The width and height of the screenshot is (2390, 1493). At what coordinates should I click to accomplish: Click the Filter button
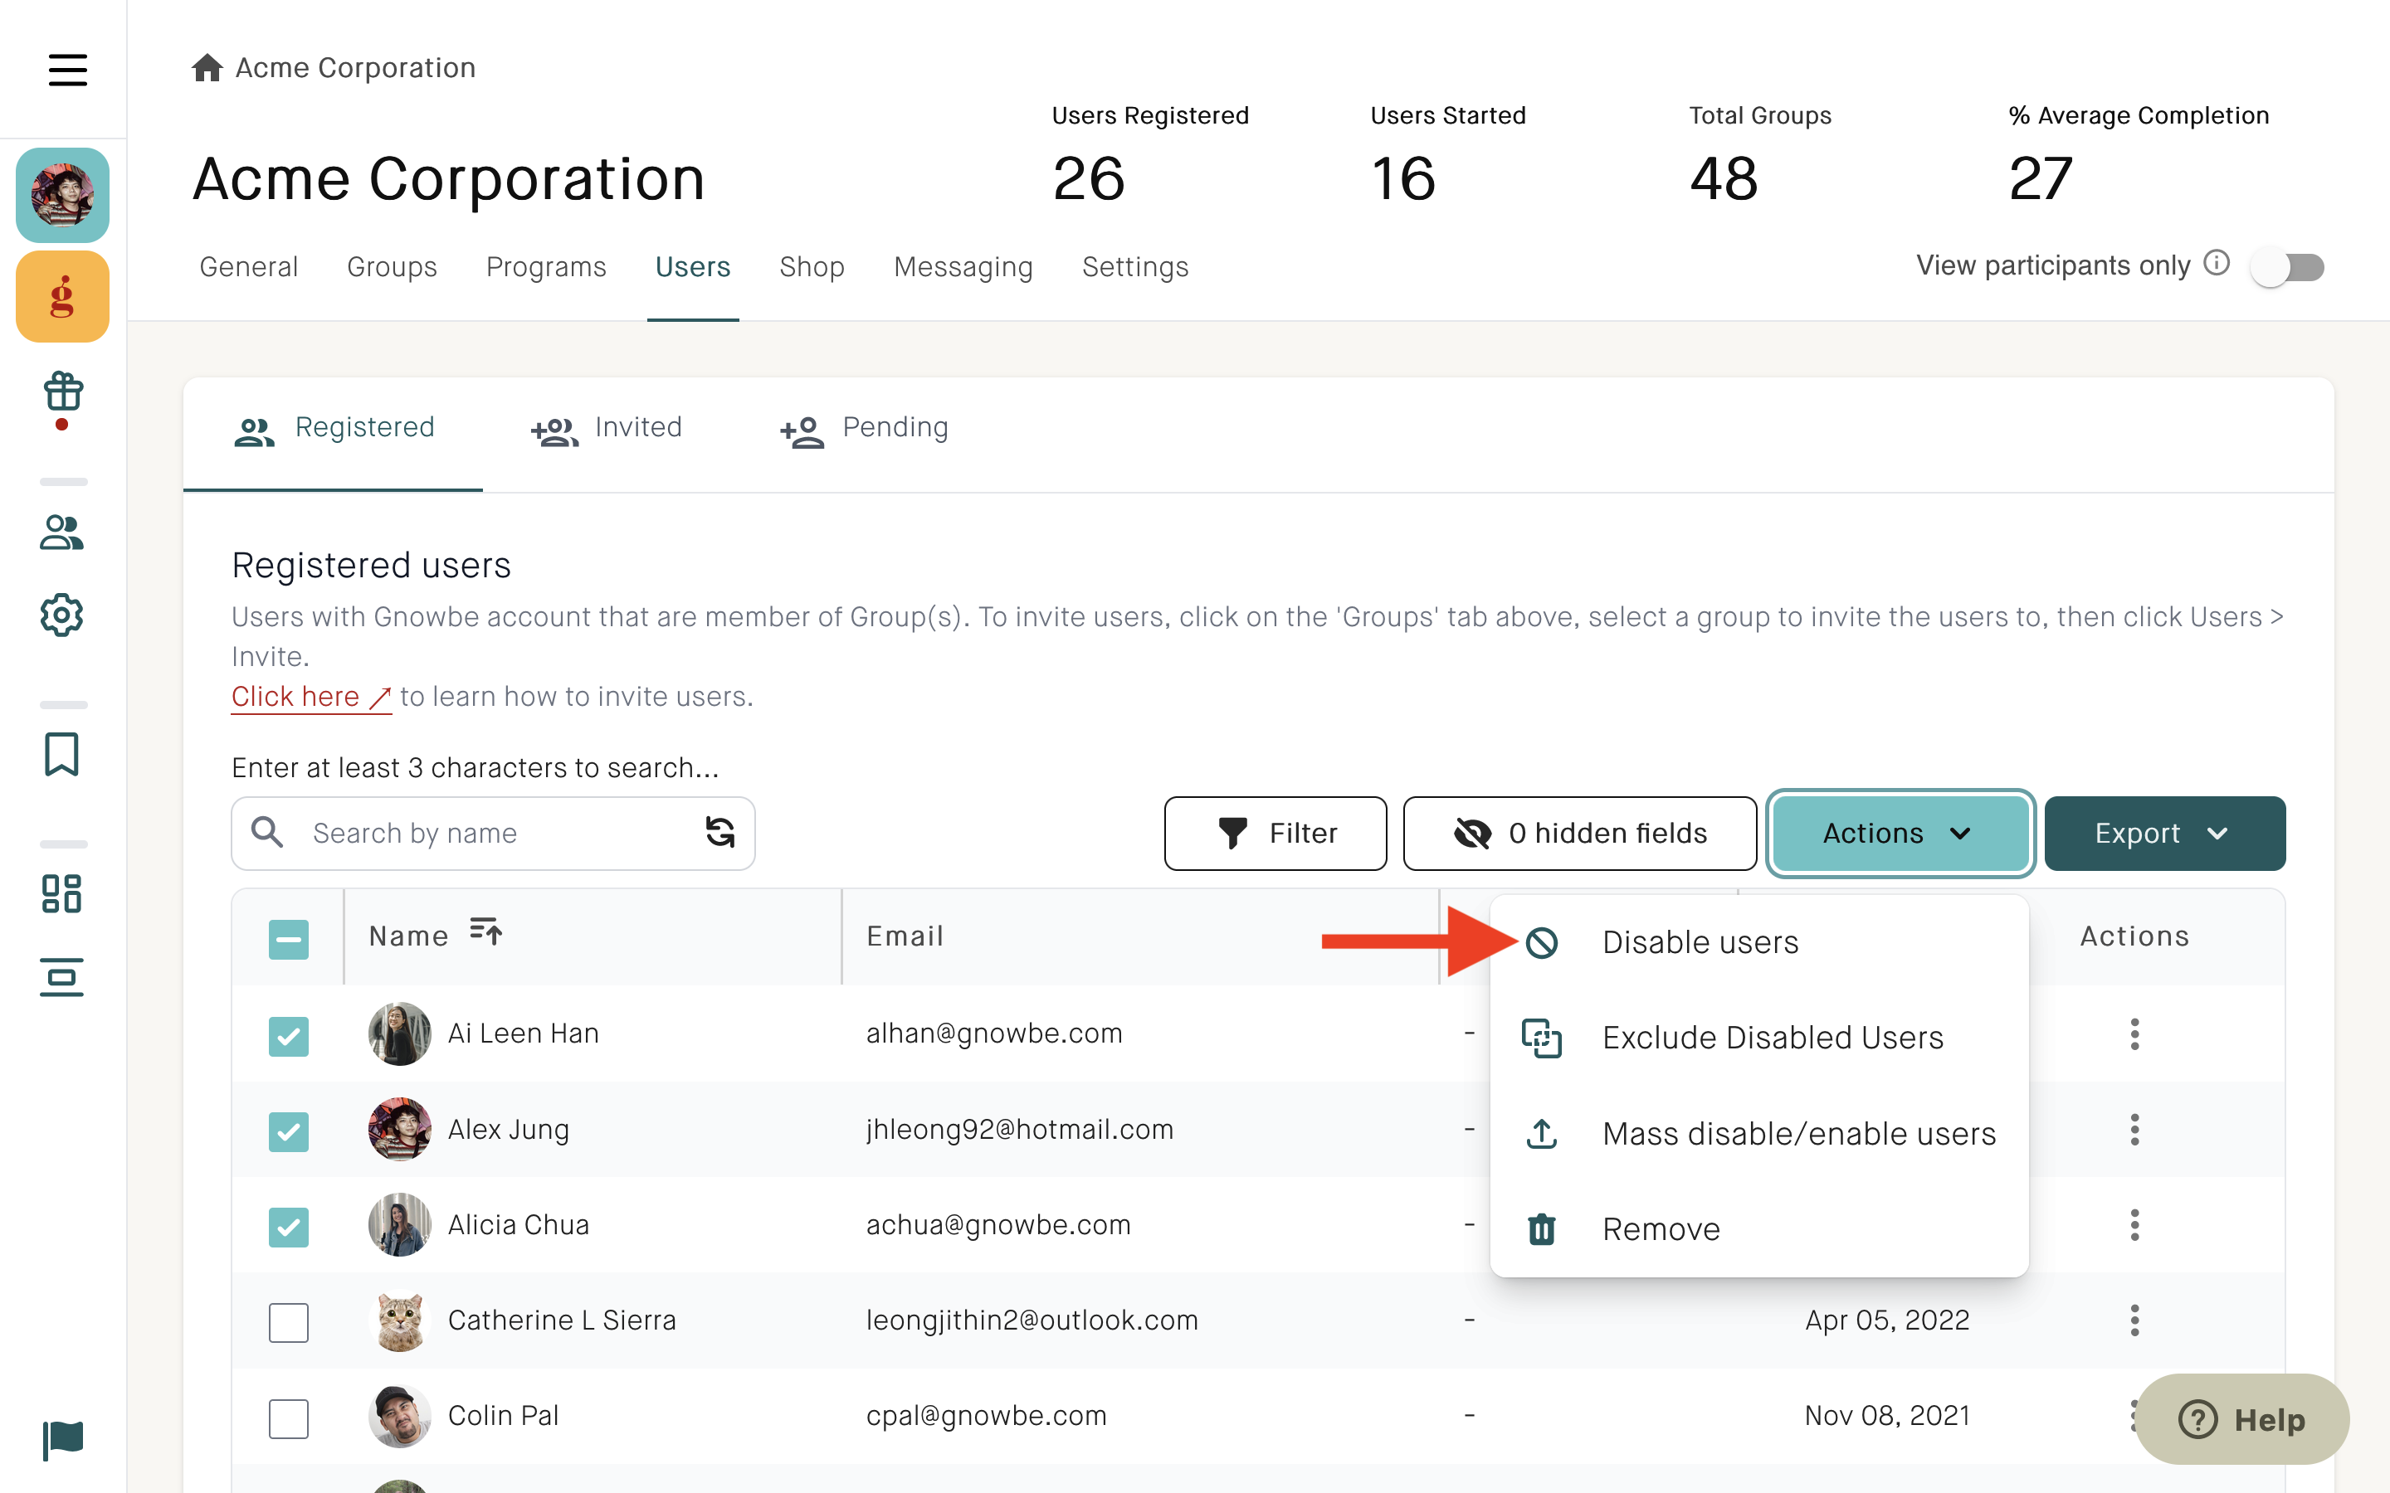point(1275,833)
